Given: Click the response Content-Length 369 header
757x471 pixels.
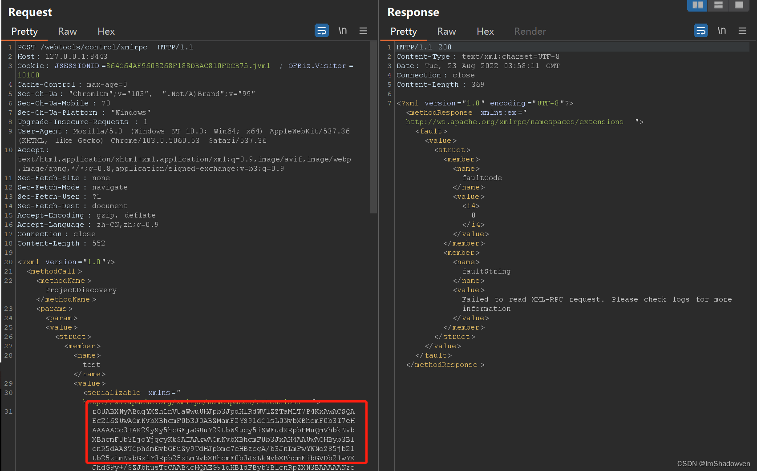Looking at the screenshot, I should click(x=440, y=85).
